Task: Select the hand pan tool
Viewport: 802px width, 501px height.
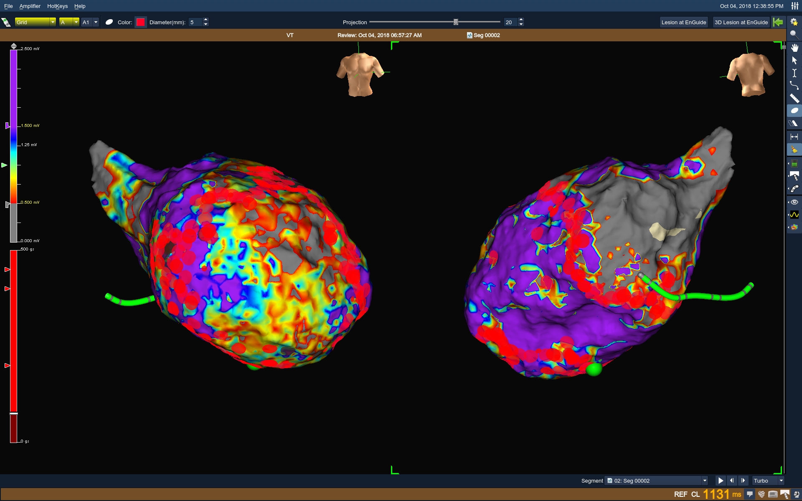Action: tap(794, 48)
